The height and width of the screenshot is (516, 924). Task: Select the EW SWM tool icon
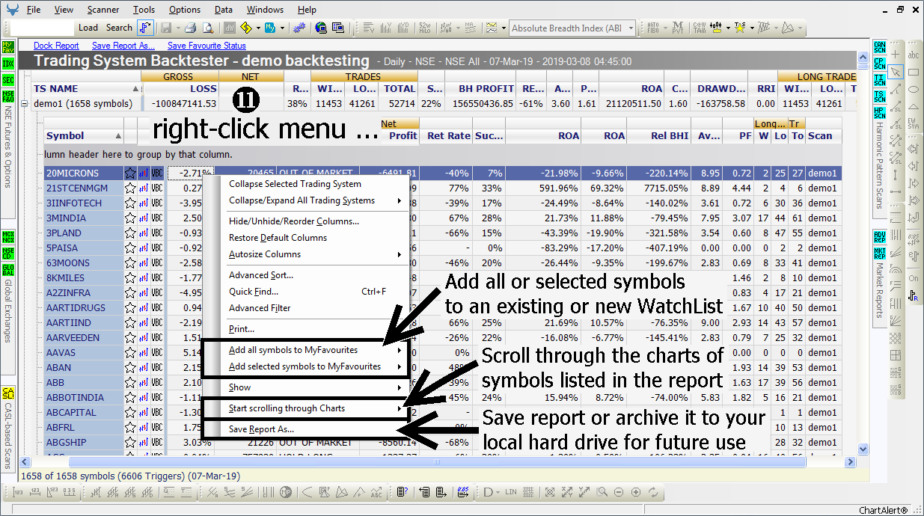tap(914, 123)
